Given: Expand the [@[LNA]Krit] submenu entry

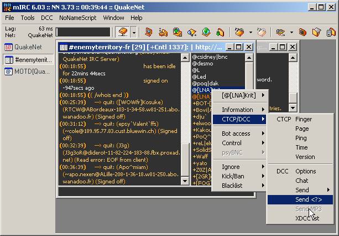Looking at the screenshot, I should coord(239,95).
